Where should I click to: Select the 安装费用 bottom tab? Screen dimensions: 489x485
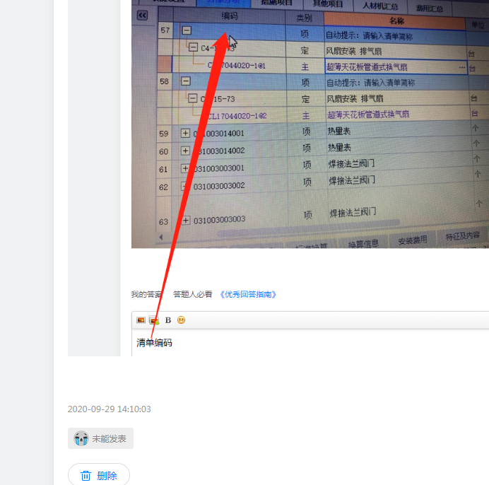click(412, 240)
